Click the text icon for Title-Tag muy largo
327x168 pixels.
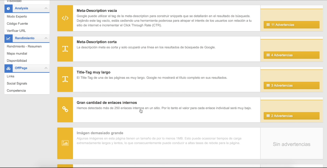pyautogui.click(x=65, y=79)
